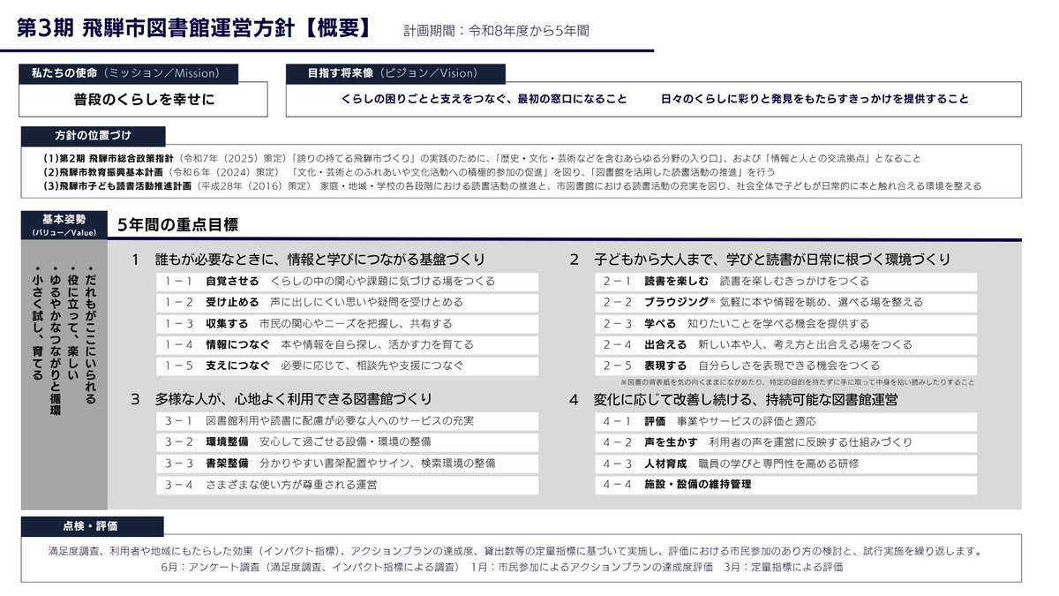Screen dimensions: 1059x596
Task: Click the 目指す将来像 (Vision) label
Action: (395, 73)
